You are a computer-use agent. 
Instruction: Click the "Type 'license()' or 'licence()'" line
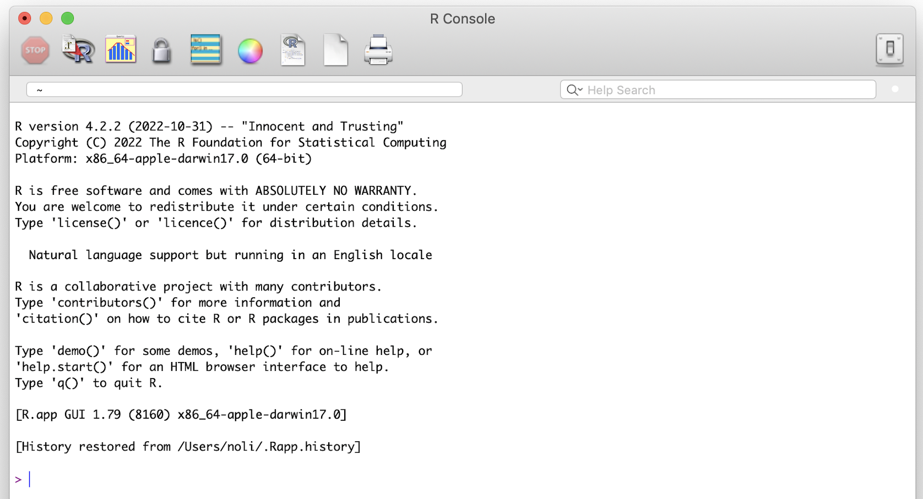tap(216, 223)
